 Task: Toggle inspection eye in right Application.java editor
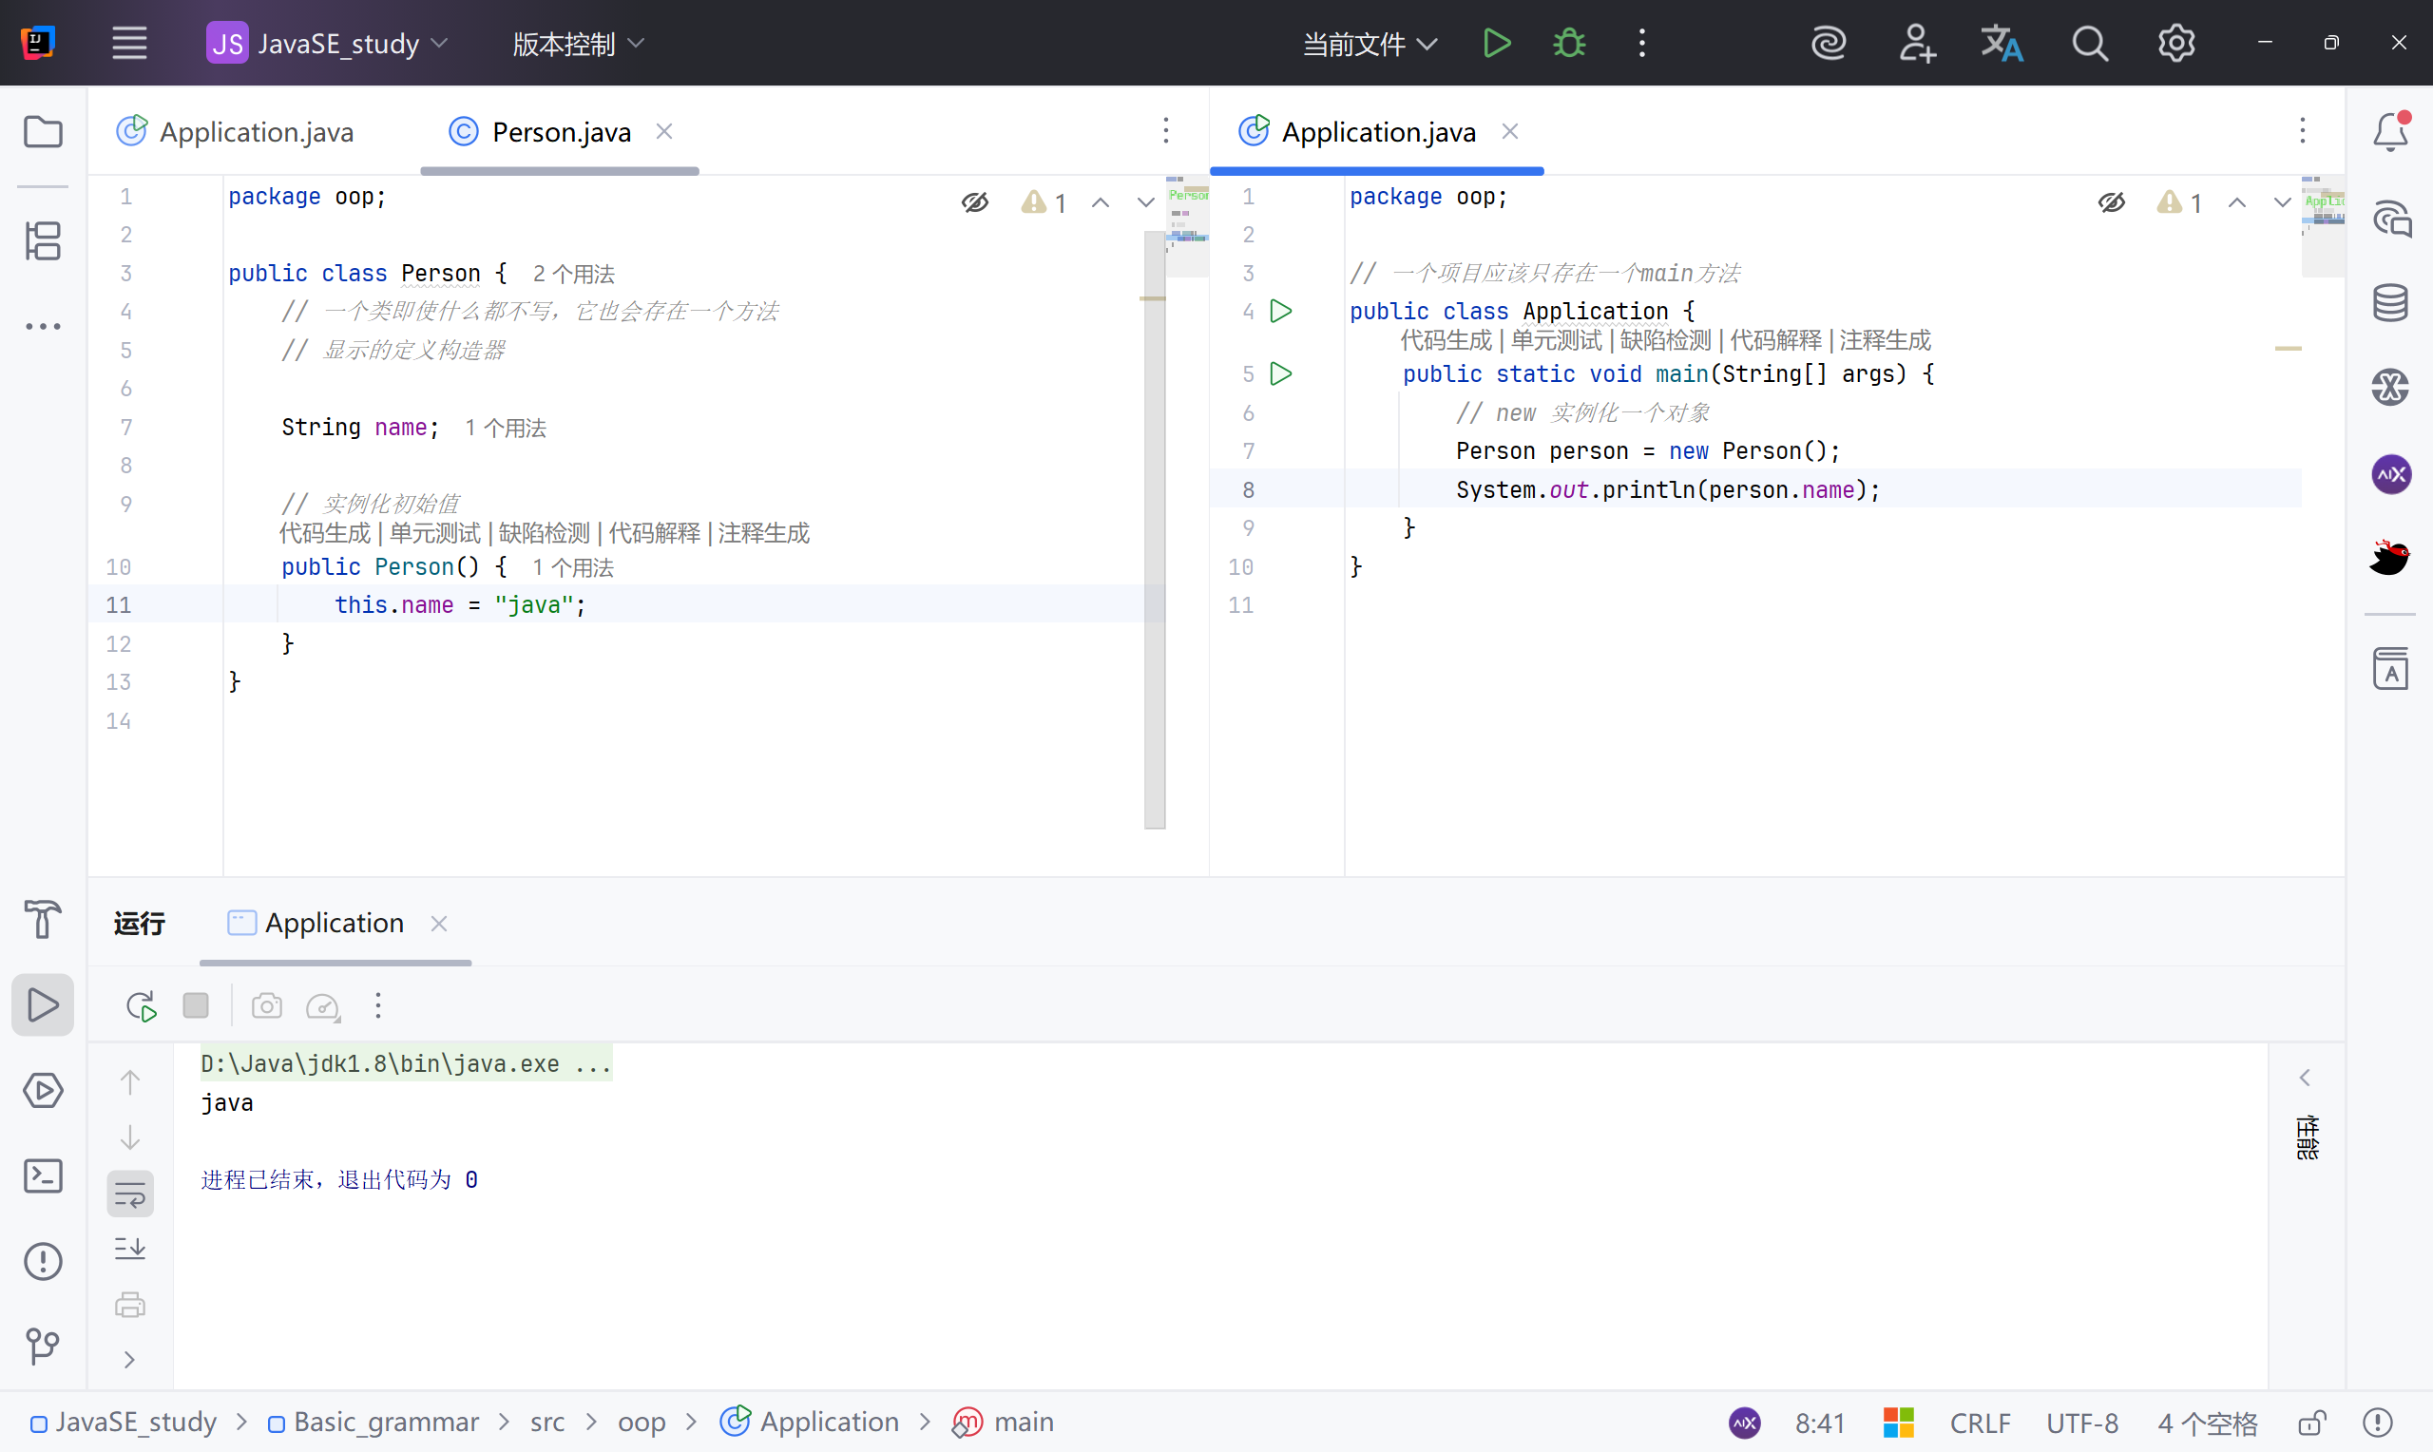(2111, 202)
